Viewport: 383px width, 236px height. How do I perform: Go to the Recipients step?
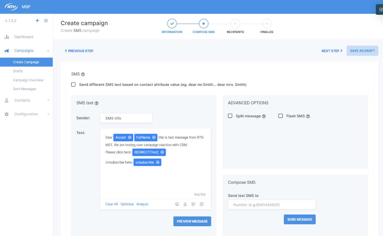point(235,24)
